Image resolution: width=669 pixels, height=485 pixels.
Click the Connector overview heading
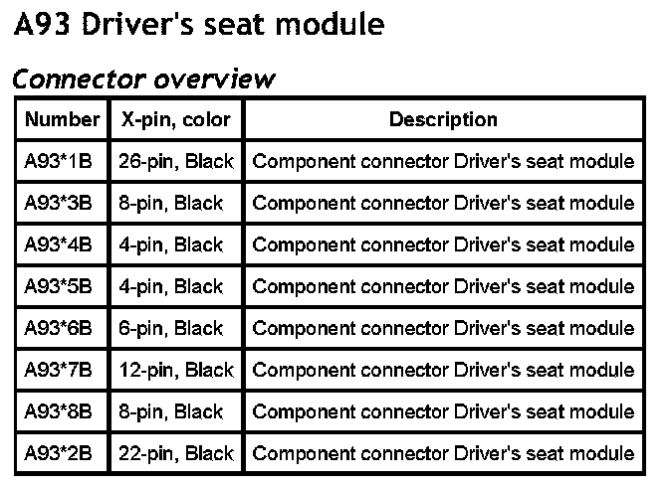click(144, 79)
